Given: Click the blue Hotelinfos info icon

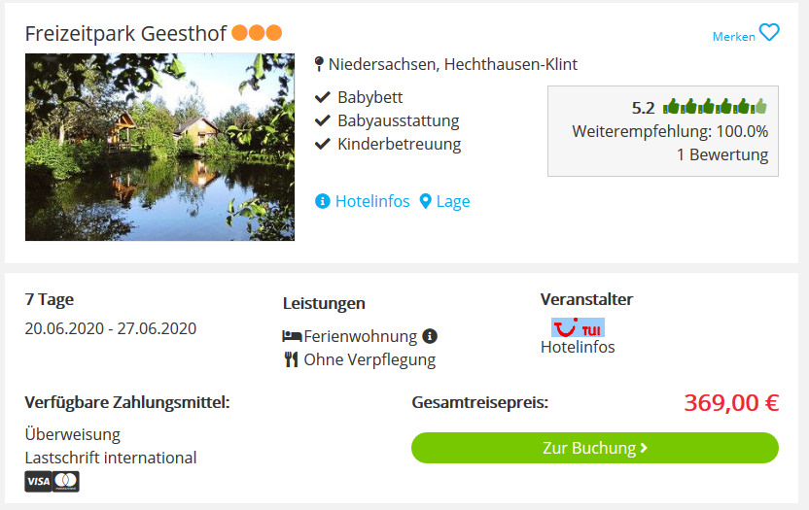Looking at the screenshot, I should (323, 201).
